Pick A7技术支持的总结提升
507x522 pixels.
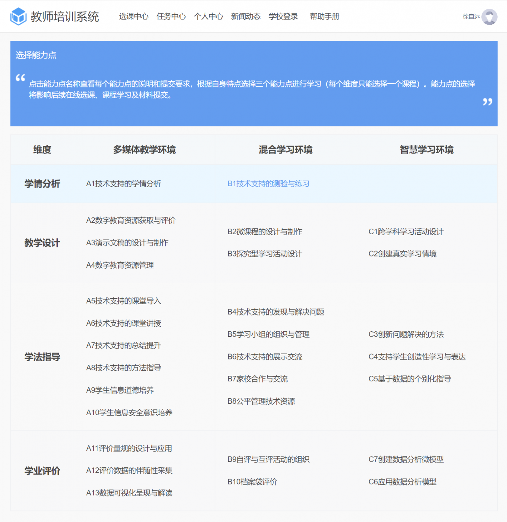124,345
